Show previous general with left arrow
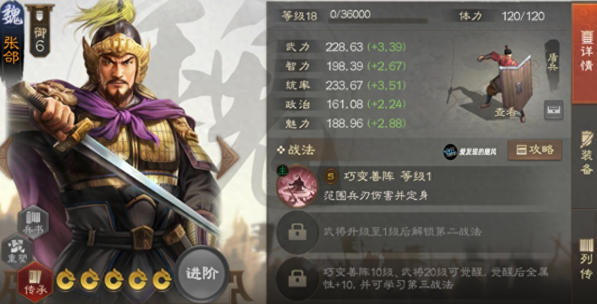597x304 pixels. click(x=5, y=157)
